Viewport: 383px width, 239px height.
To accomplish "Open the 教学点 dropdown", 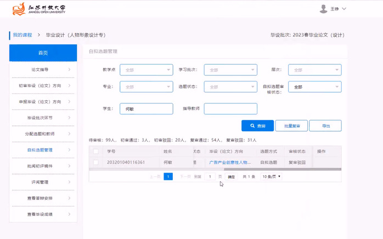I will coord(145,70).
